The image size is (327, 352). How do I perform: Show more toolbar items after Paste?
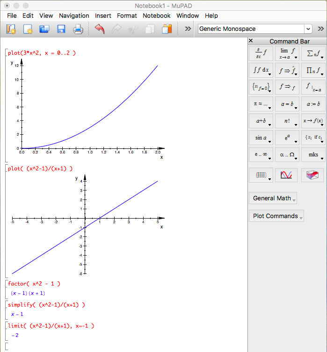(x=188, y=29)
